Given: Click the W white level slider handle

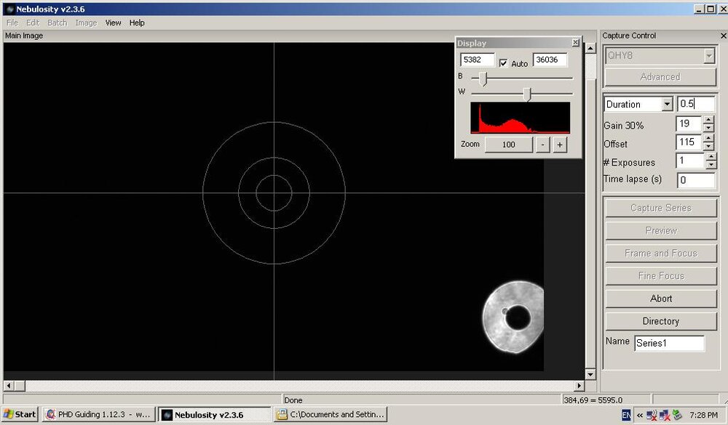Looking at the screenshot, I should [x=527, y=94].
